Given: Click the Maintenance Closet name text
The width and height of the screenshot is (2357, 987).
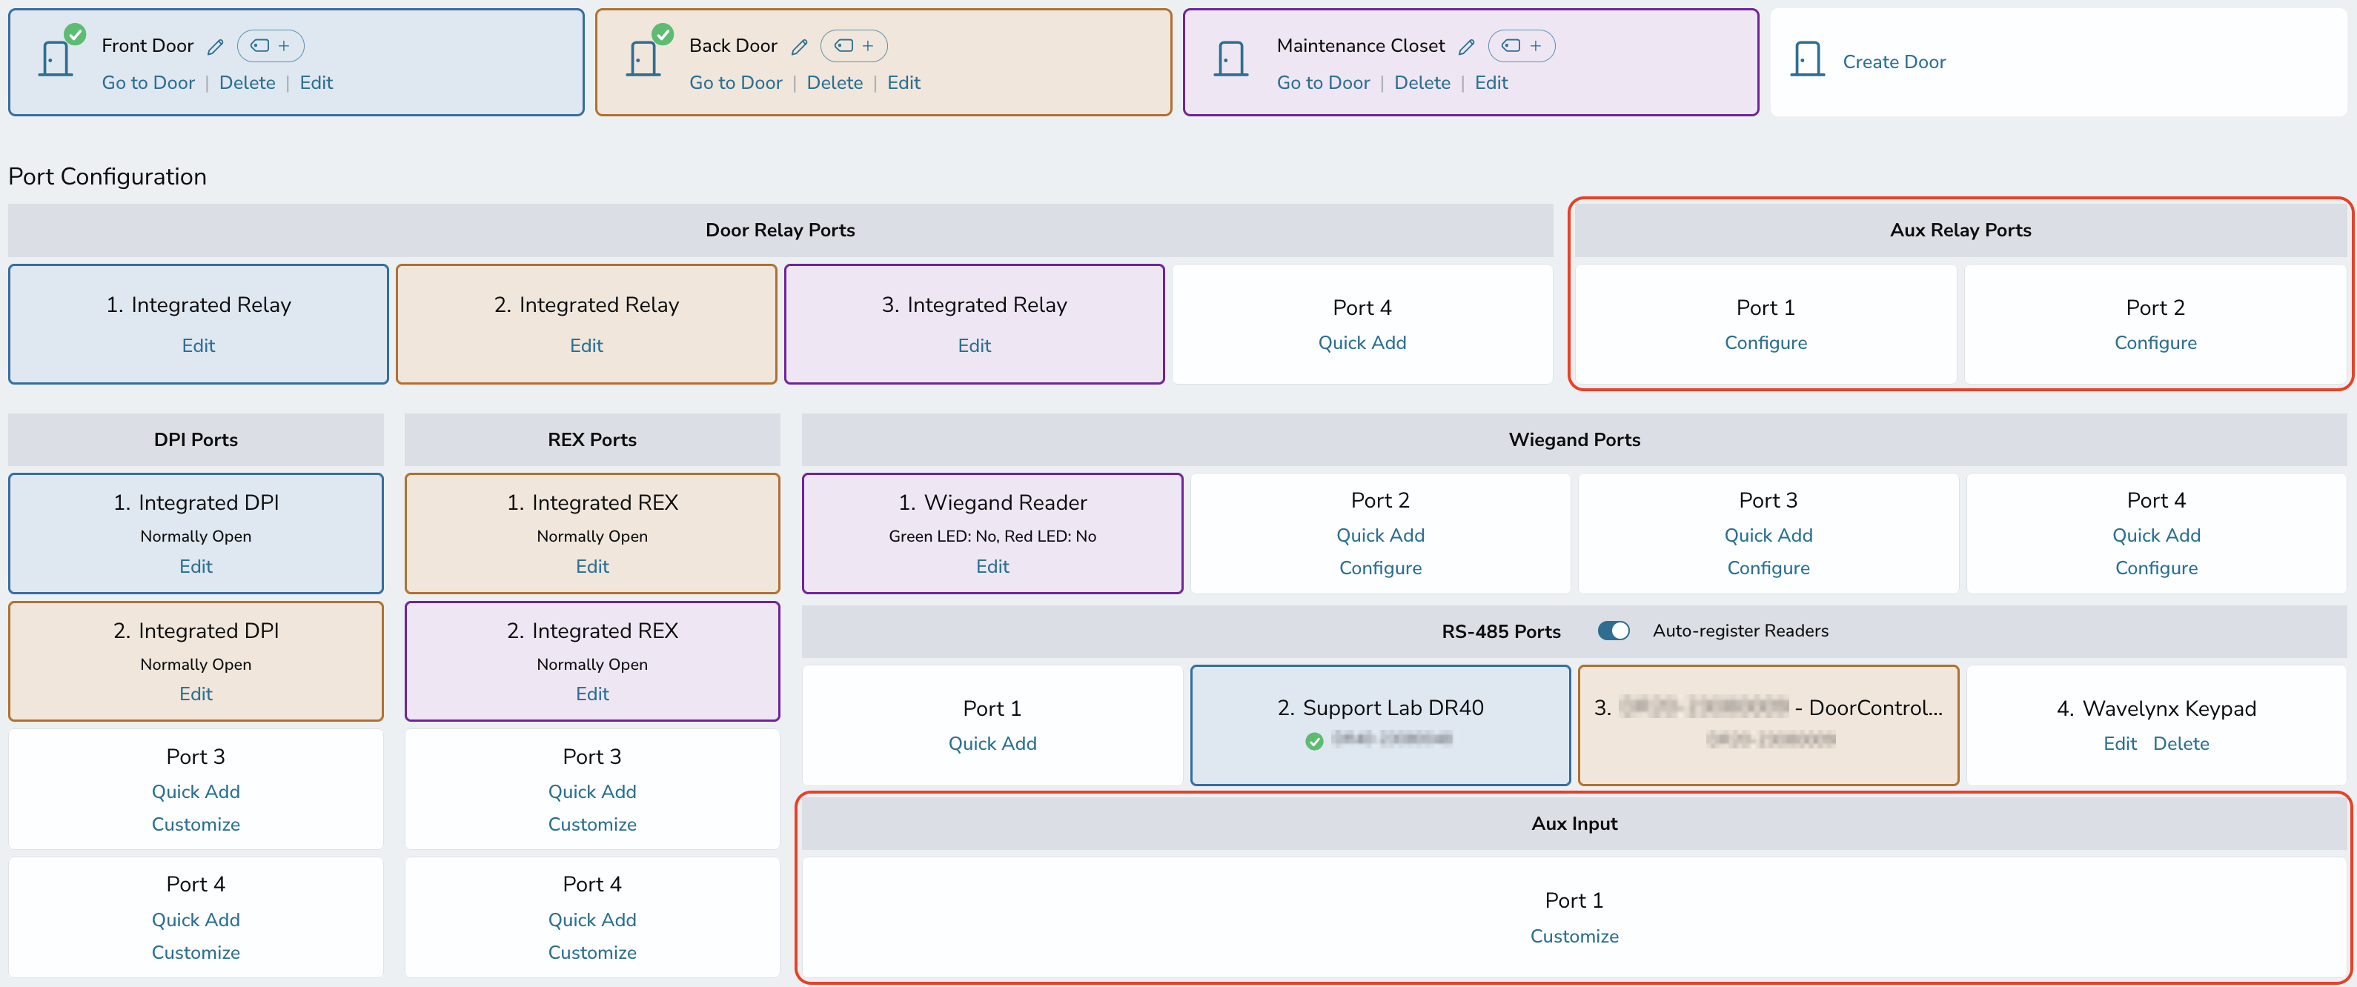Looking at the screenshot, I should tap(1361, 46).
